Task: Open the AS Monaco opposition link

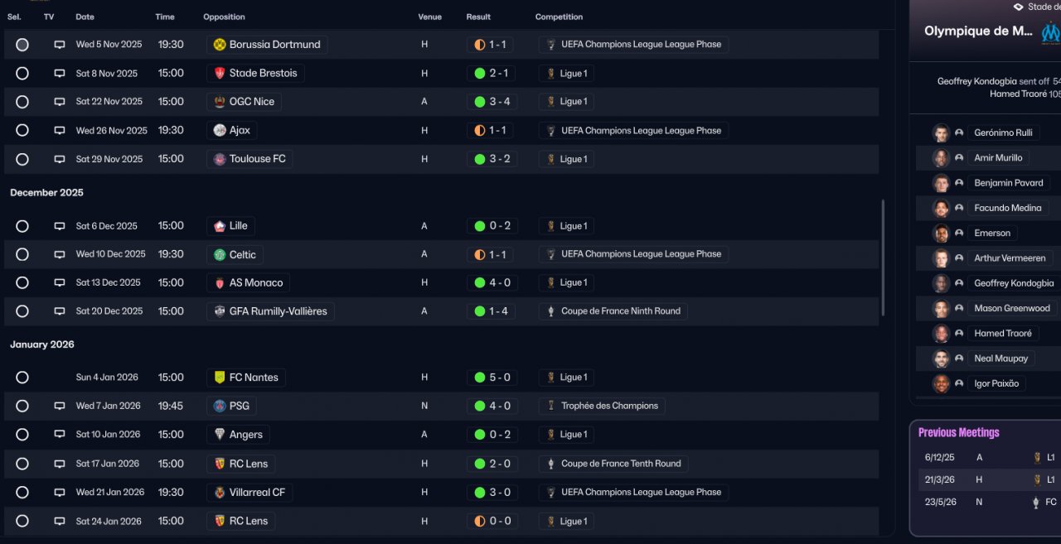Action: pos(255,283)
